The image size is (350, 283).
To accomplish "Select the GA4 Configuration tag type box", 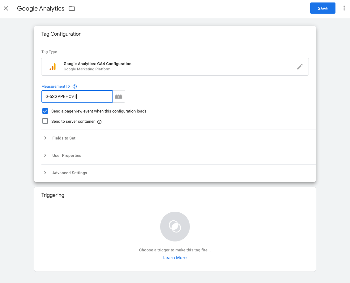I will coord(175,67).
